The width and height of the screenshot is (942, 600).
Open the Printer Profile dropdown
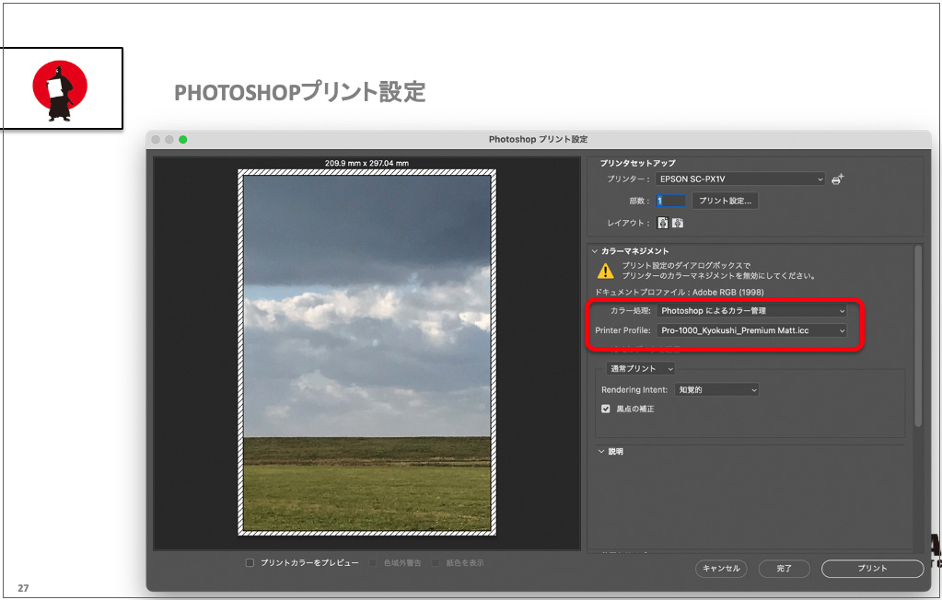click(751, 330)
